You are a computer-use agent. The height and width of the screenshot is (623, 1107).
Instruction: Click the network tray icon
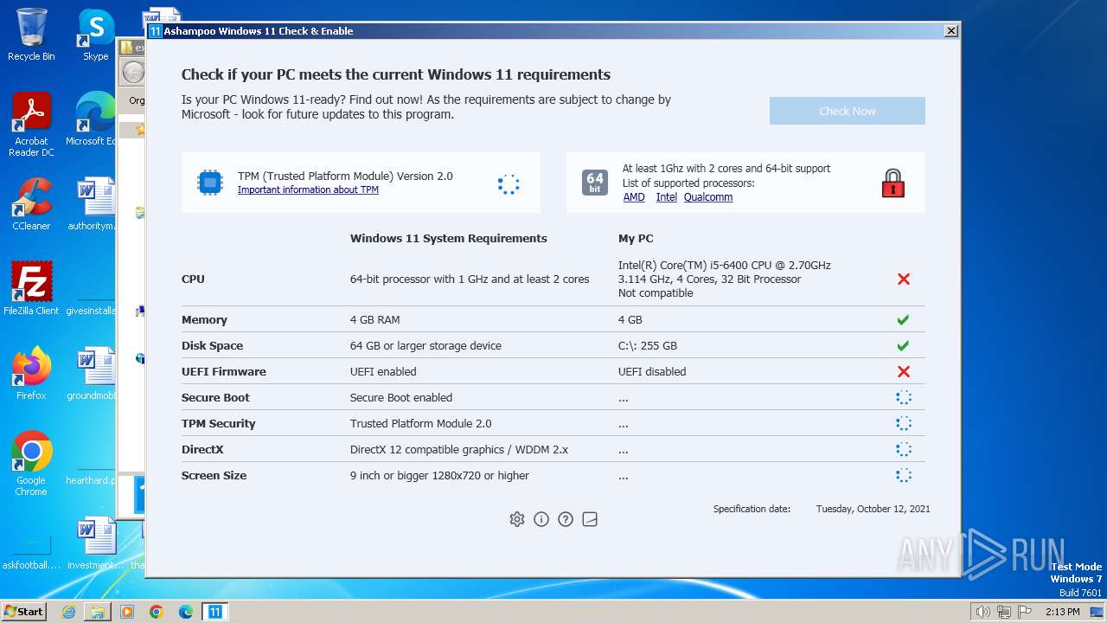[1004, 612]
